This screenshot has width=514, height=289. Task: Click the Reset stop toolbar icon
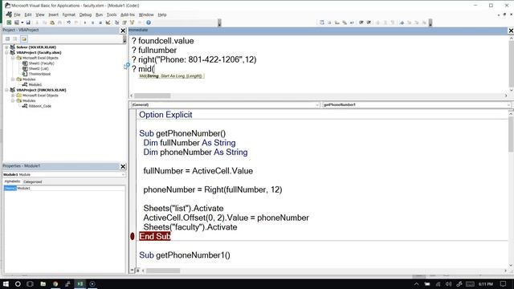click(100, 22)
